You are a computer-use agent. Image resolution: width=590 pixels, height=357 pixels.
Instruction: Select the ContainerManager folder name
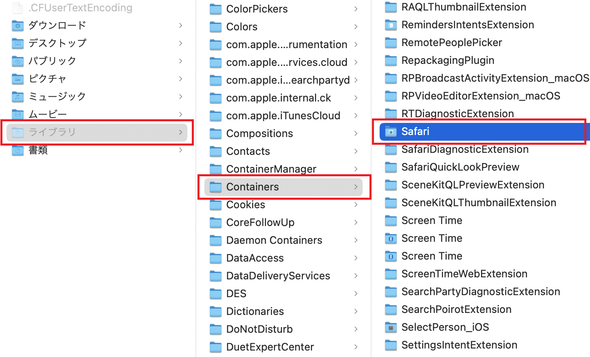(x=271, y=169)
